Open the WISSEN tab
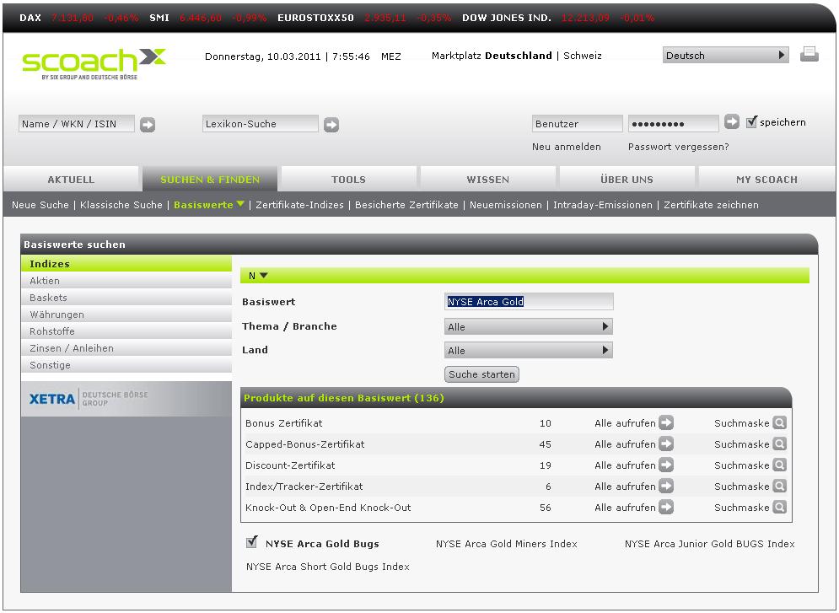This screenshot has height=613, width=839. click(x=487, y=180)
